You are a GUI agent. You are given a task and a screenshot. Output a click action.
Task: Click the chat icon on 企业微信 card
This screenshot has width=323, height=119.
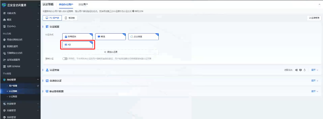[x=132, y=37]
